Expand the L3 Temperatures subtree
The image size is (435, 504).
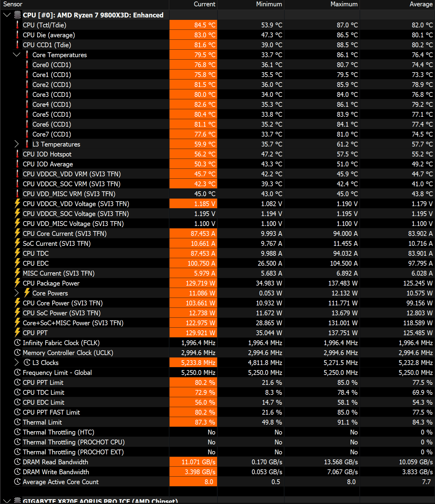(x=17, y=144)
